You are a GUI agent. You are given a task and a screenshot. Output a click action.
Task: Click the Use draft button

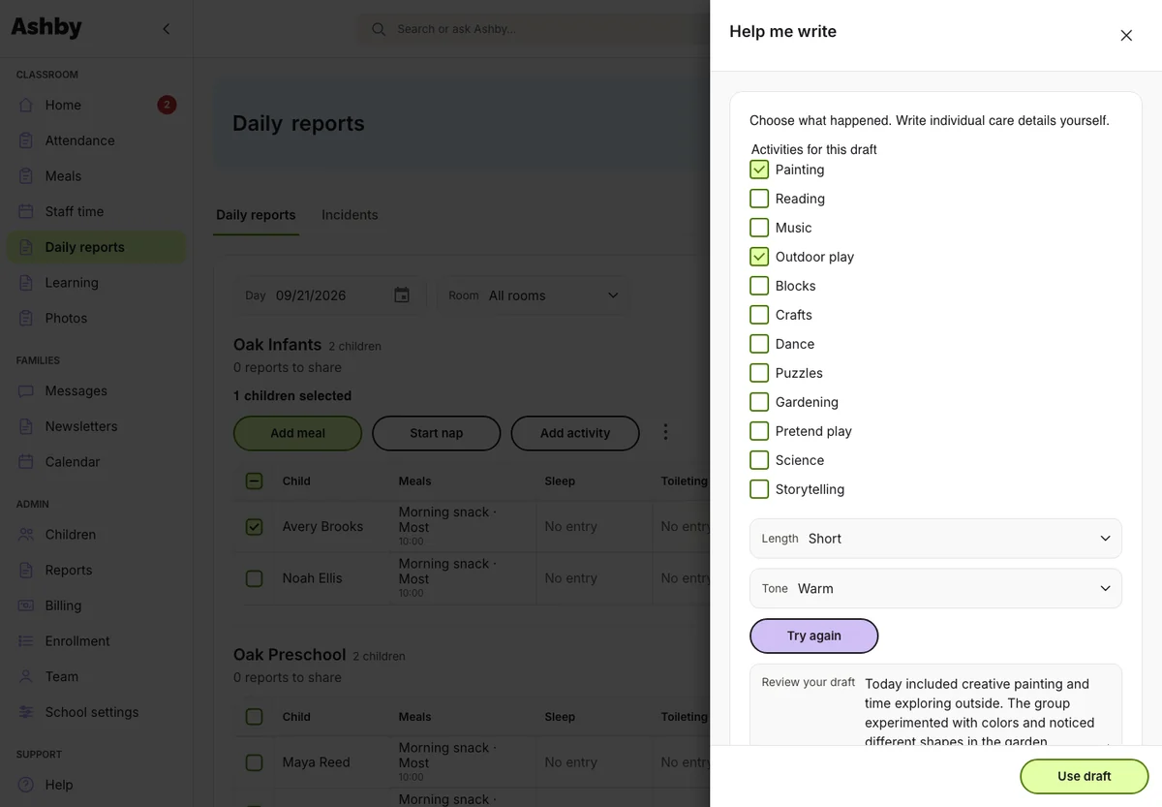click(1084, 776)
